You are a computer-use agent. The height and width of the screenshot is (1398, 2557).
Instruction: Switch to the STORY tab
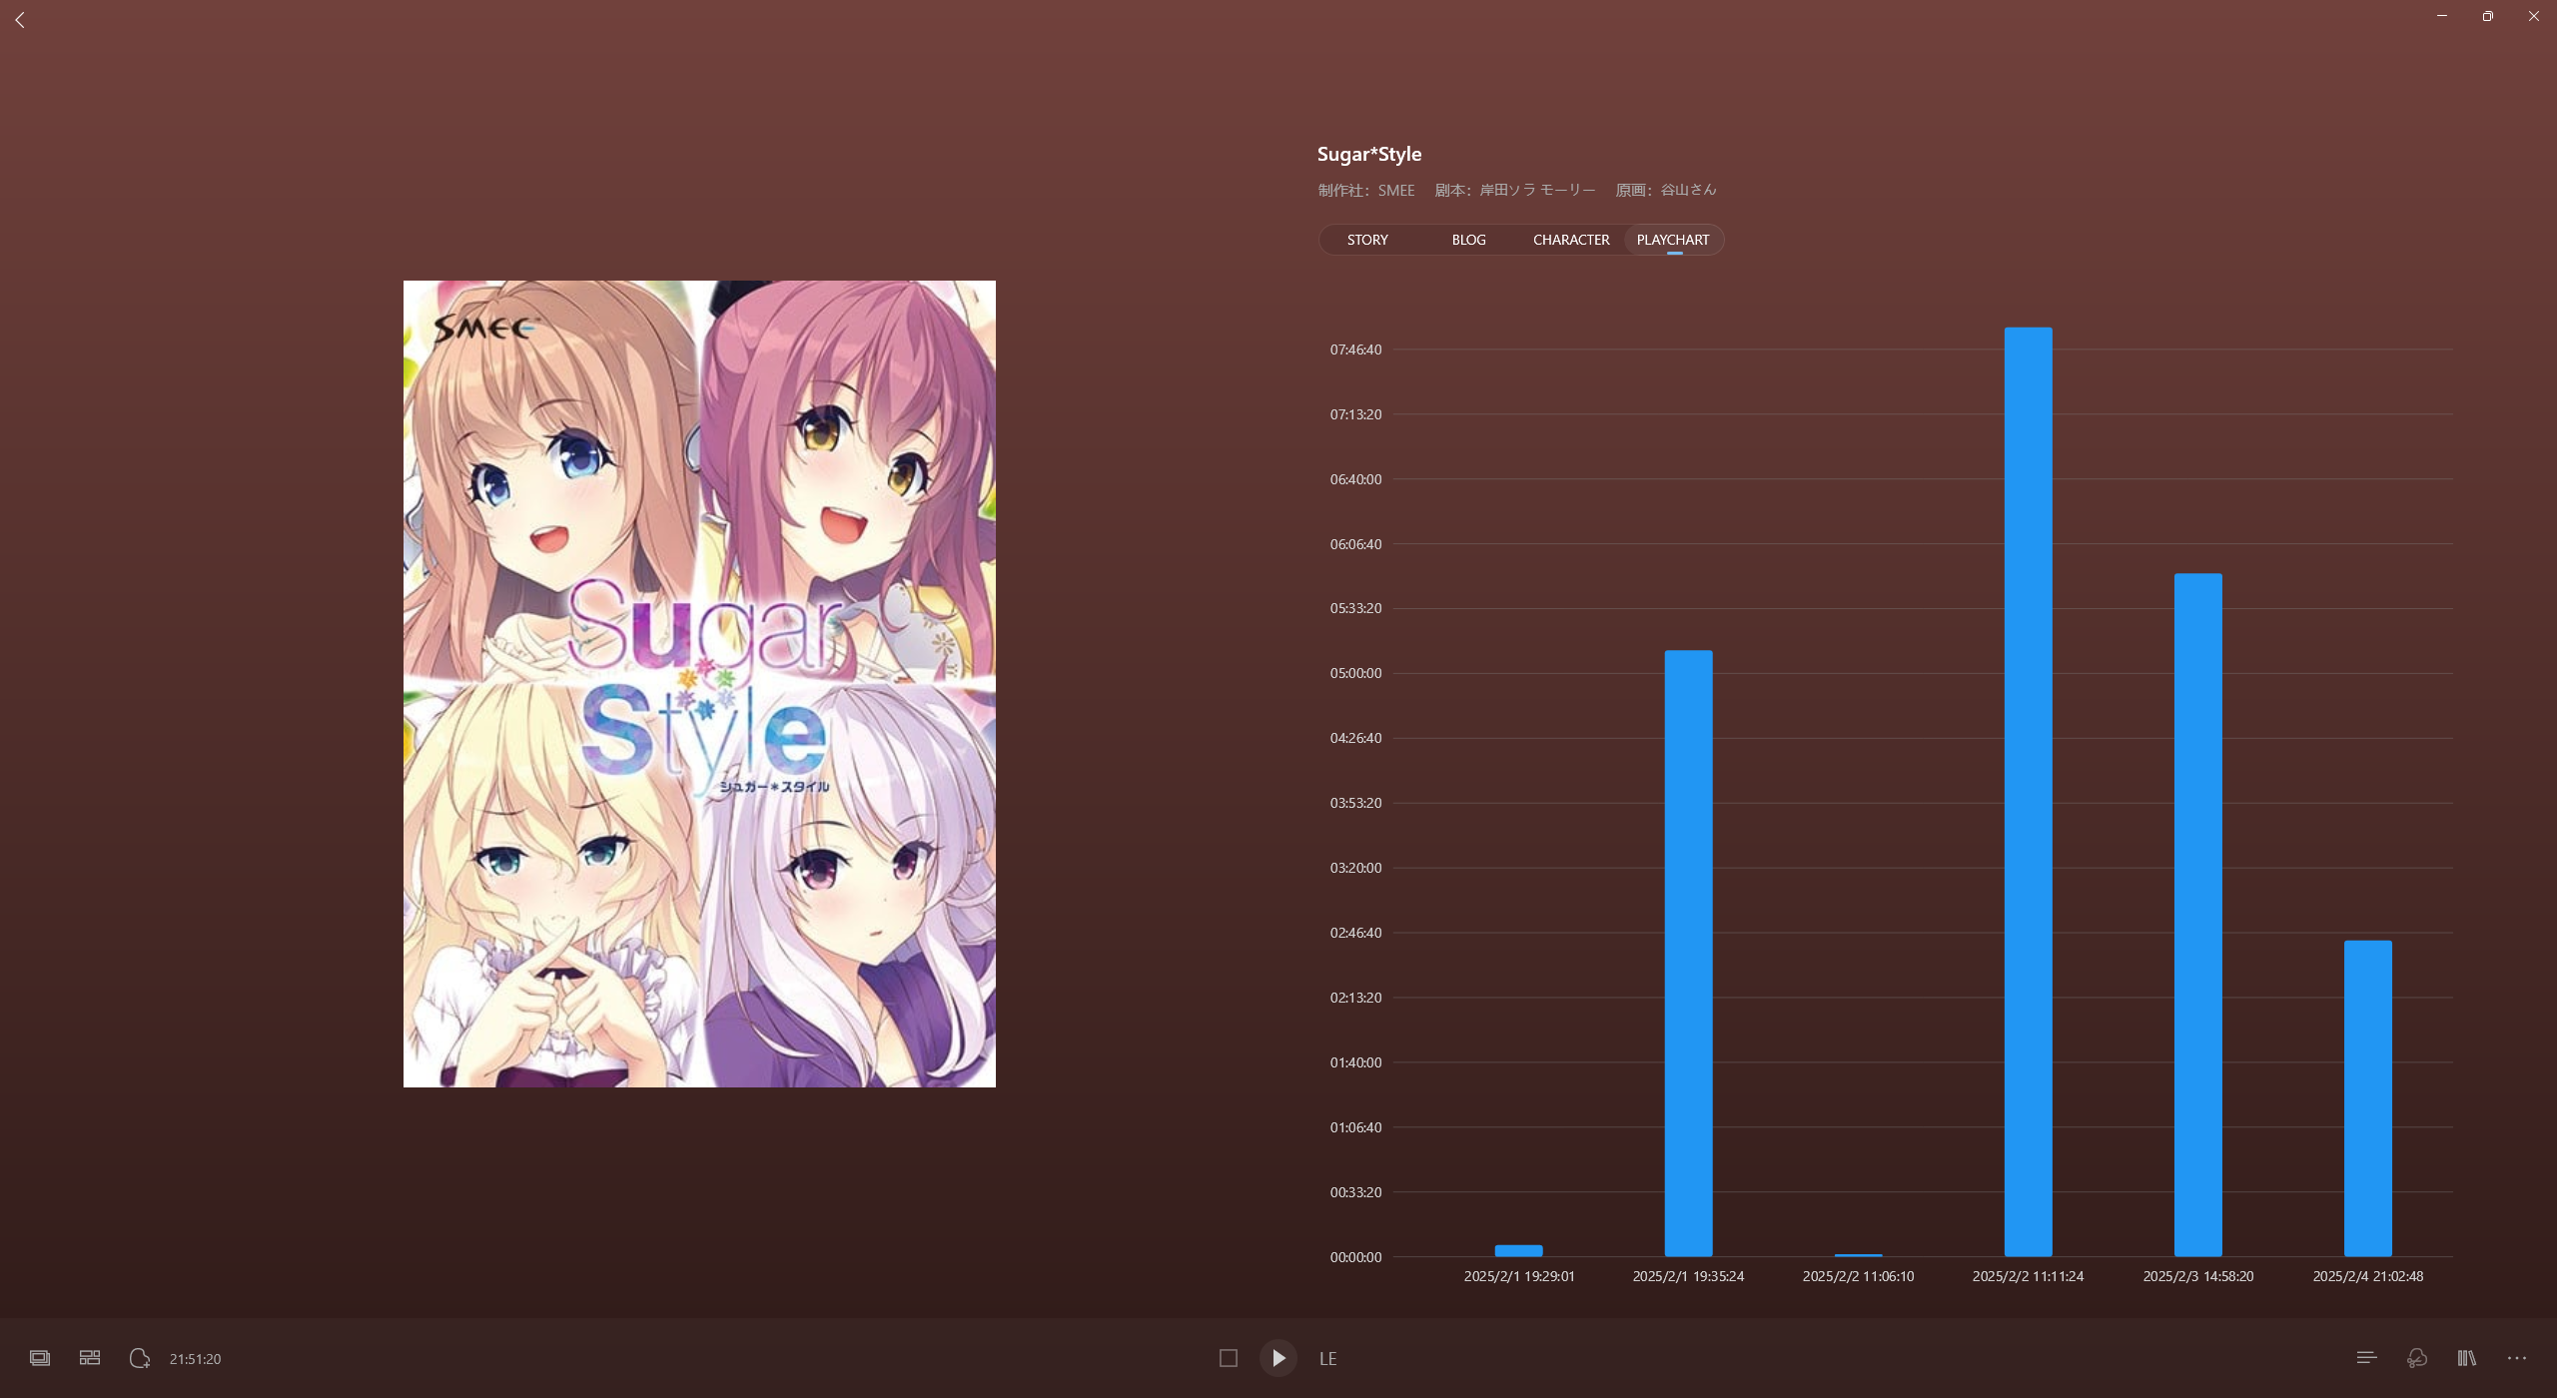pos(1367,240)
